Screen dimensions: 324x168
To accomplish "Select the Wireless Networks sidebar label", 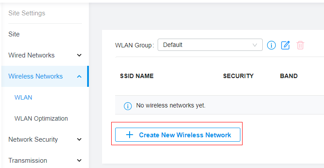I will [x=35, y=76].
